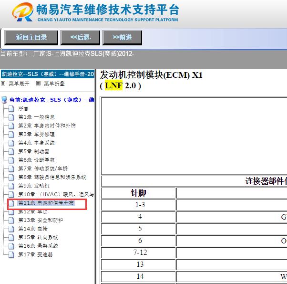The width and height of the screenshot is (287, 284).
Task: Click the page icon beside 第14章
Action: tap(11, 229)
